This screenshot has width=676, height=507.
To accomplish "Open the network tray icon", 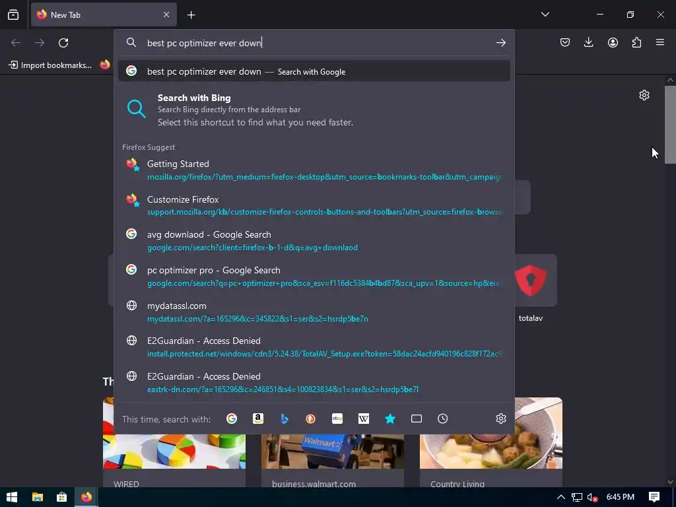I will click(x=576, y=497).
